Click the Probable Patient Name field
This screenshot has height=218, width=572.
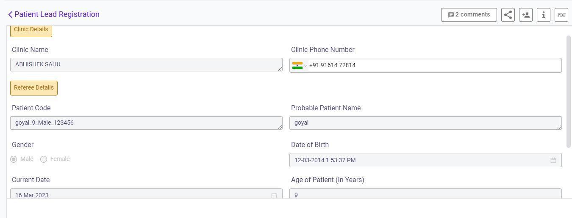[x=425, y=123]
